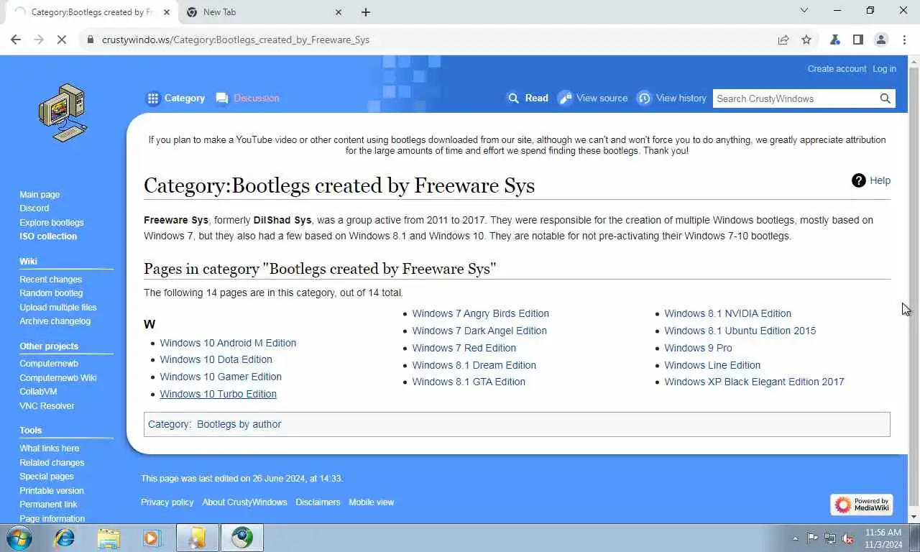Go back with browser back arrow
This screenshot has width=920, height=552.
click(x=16, y=40)
